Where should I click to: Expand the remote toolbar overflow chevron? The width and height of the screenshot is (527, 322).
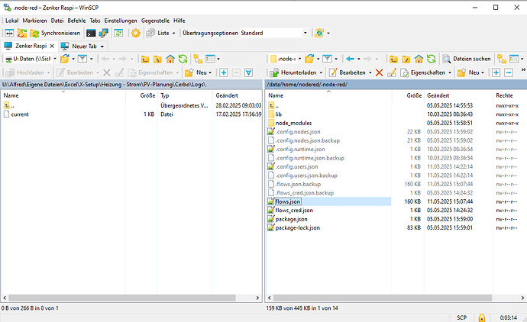[523, 70]
